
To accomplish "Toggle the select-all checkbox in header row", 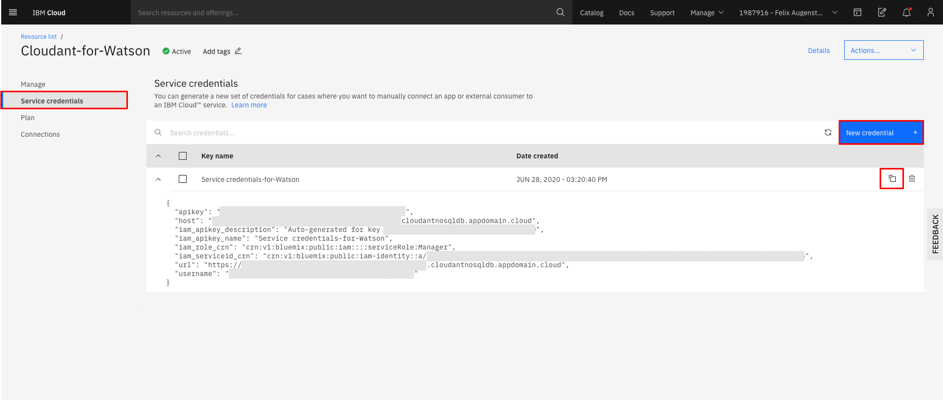I will 183,156.
